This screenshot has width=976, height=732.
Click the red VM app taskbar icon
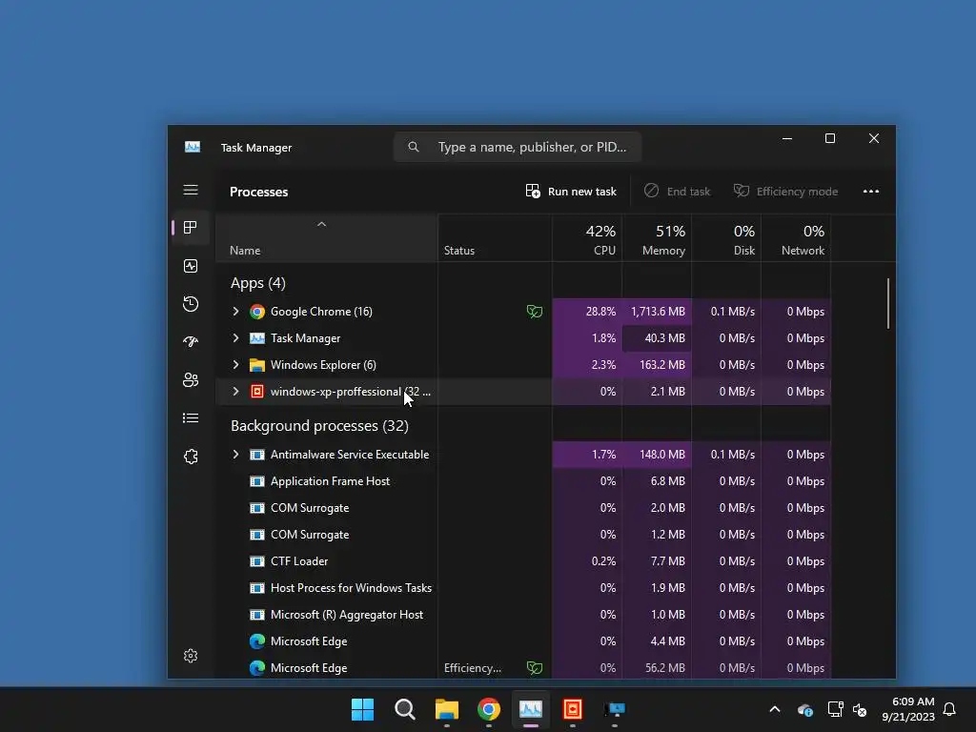[x=572, y=709]
